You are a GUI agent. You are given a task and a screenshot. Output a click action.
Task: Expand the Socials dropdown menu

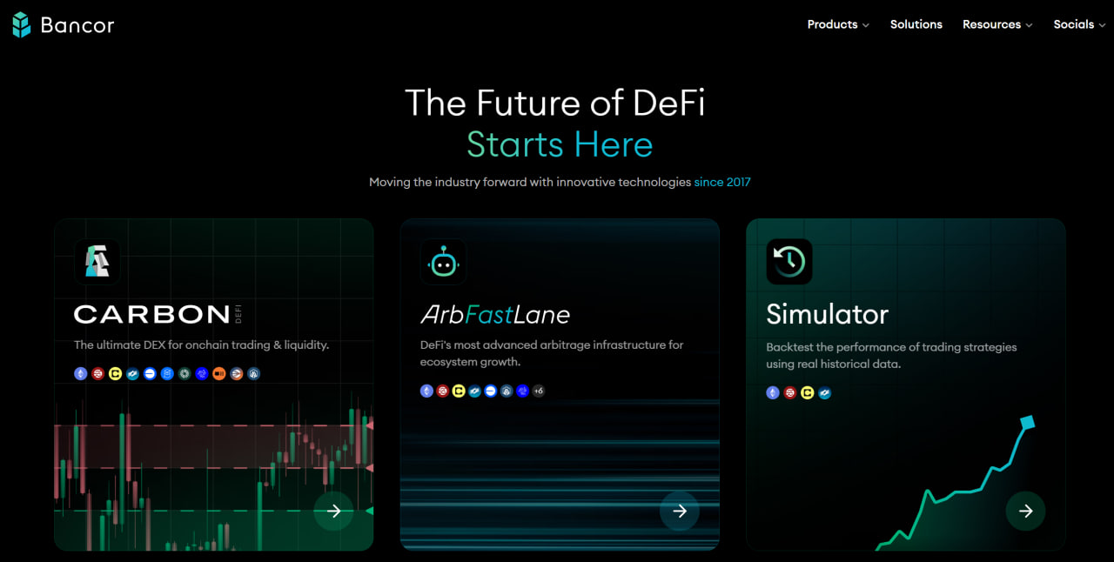tap(1079, 24)
